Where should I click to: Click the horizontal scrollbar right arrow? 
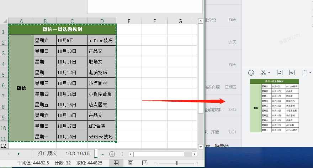pyautogui.click(x=194, y=154)
